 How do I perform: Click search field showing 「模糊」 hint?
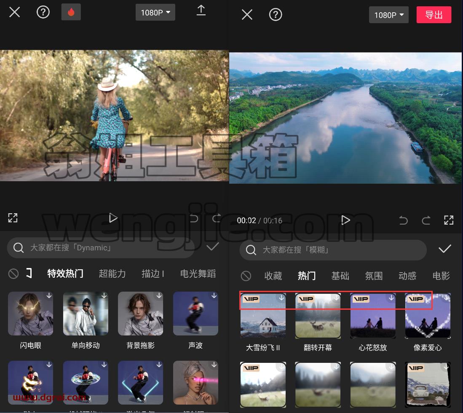pos(333,250)
